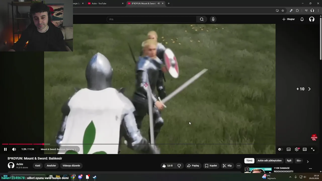Open Steam from the taskbar
This screenshot has width=322, height=181.
(94, 177)
